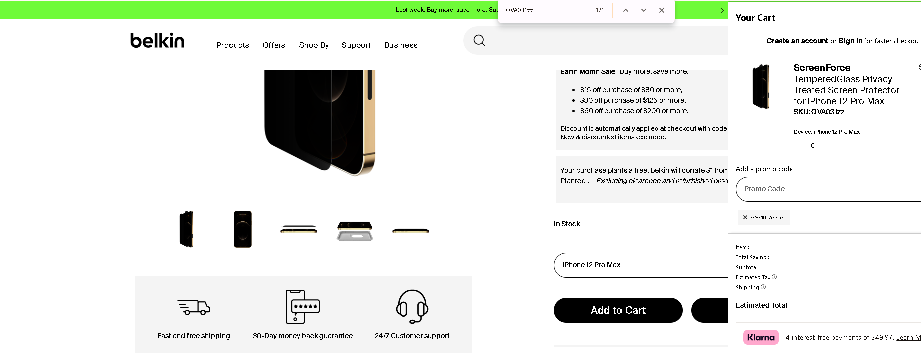Click the Add to Cart button

(x=618, y=310)
